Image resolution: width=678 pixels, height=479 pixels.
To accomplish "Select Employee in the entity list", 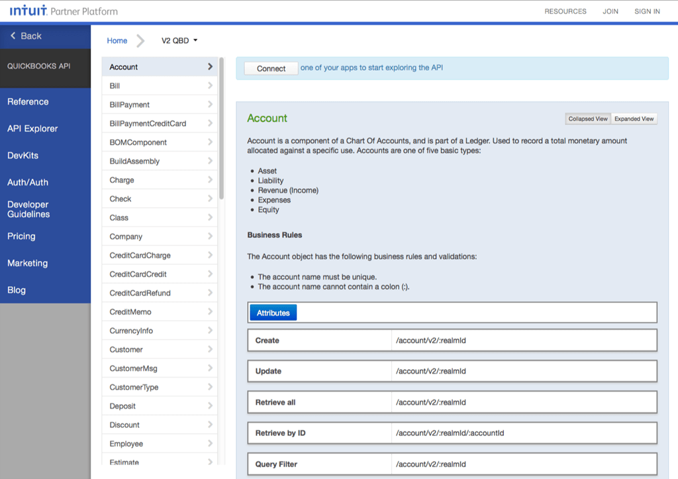I will (x=160, y=443).
